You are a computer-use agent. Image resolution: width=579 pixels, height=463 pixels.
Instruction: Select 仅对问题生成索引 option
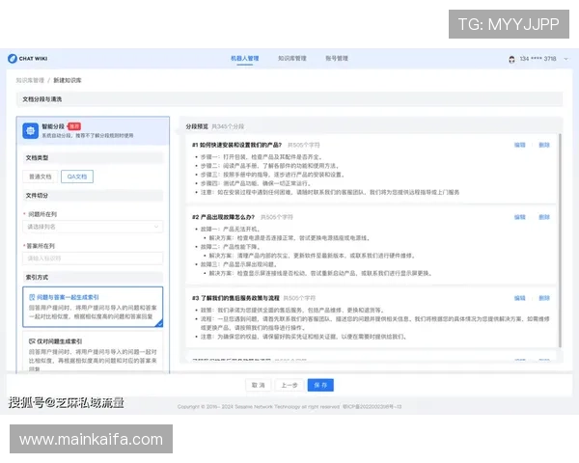click(x=93, y=352)
